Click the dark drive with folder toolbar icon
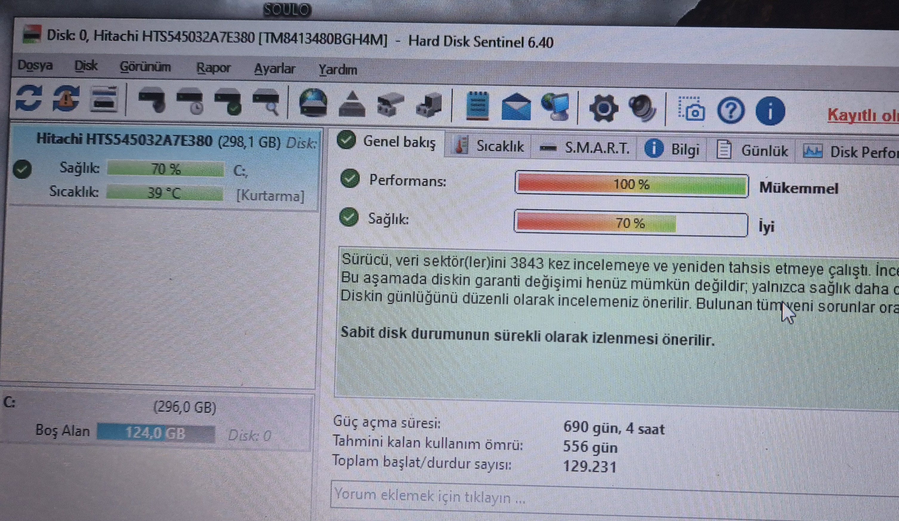Viewport: 899px width, 521px height. (x=429, y=106)
